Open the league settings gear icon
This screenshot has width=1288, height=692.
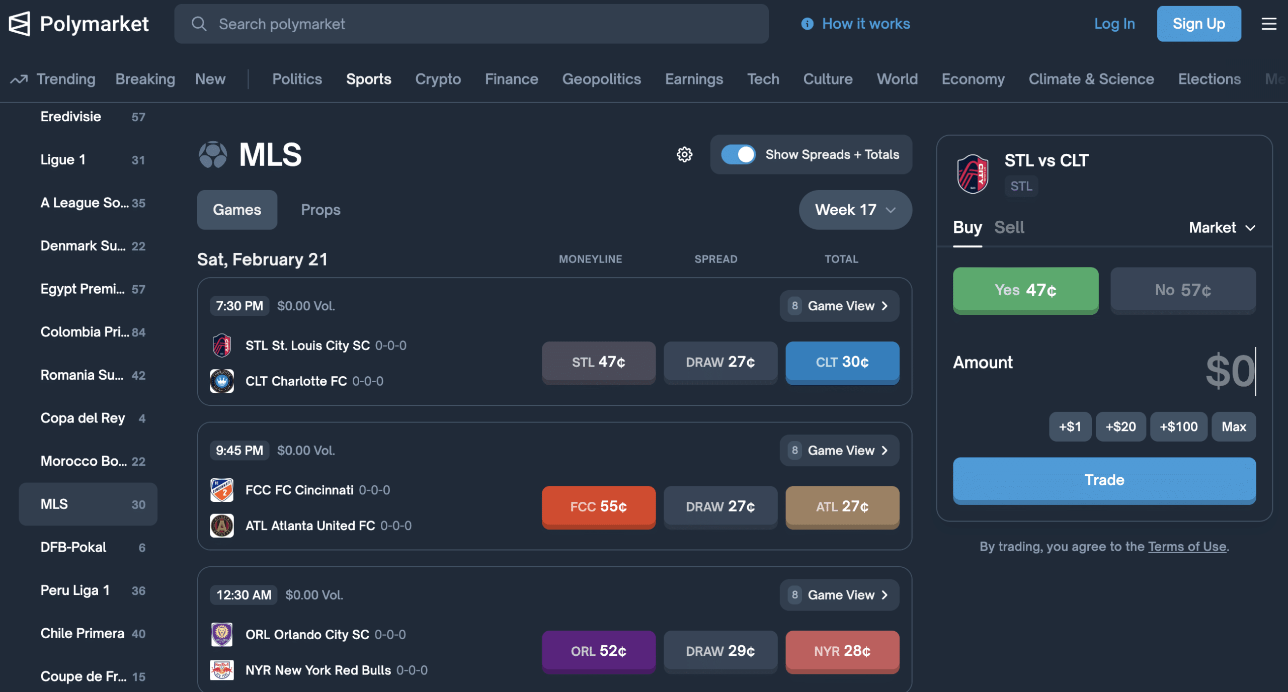click(x=684, y=154)
